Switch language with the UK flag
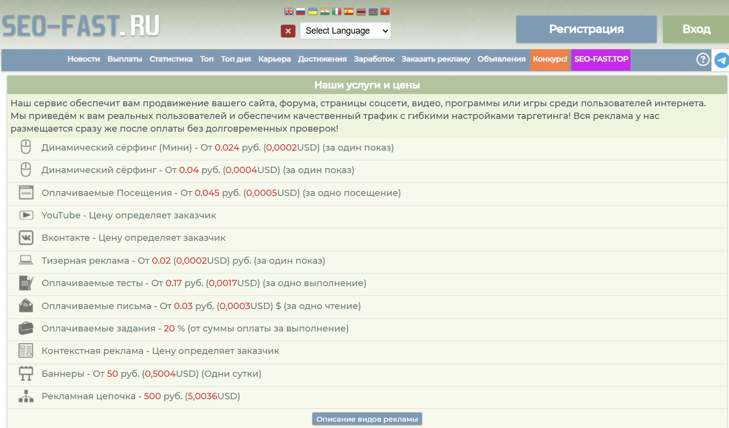729x428 pixels. (x=289, y=11)
